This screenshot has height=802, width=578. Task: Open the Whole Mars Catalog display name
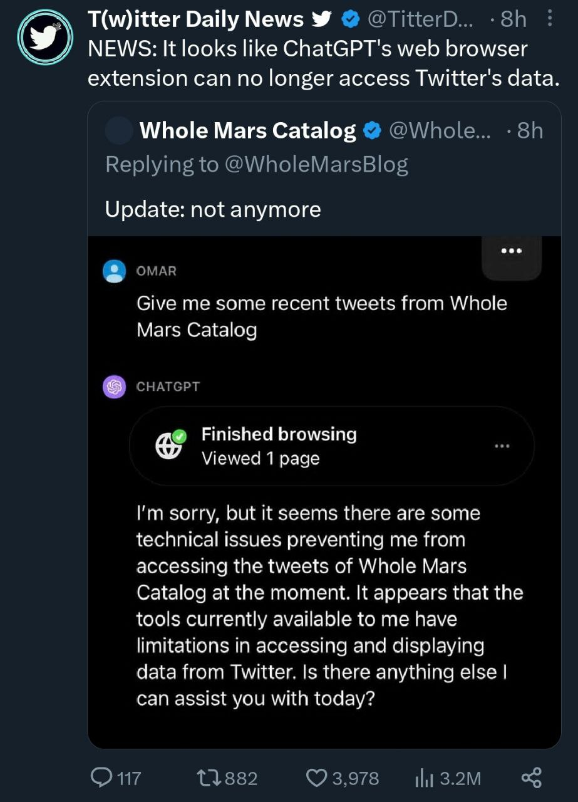pos(248,130)
